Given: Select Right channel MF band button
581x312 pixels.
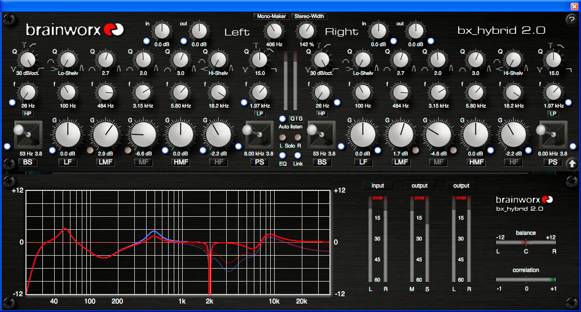Looking at the screenshot, I should click(438, 162).
